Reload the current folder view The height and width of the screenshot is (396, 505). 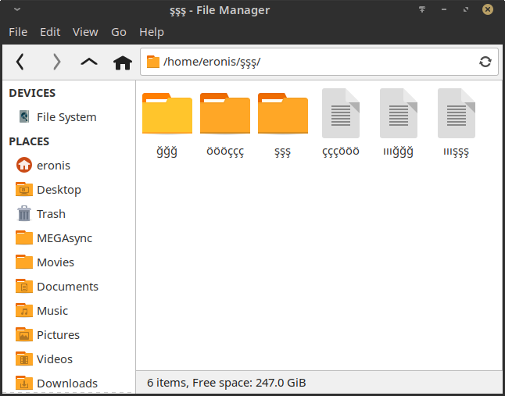[485, 62]
